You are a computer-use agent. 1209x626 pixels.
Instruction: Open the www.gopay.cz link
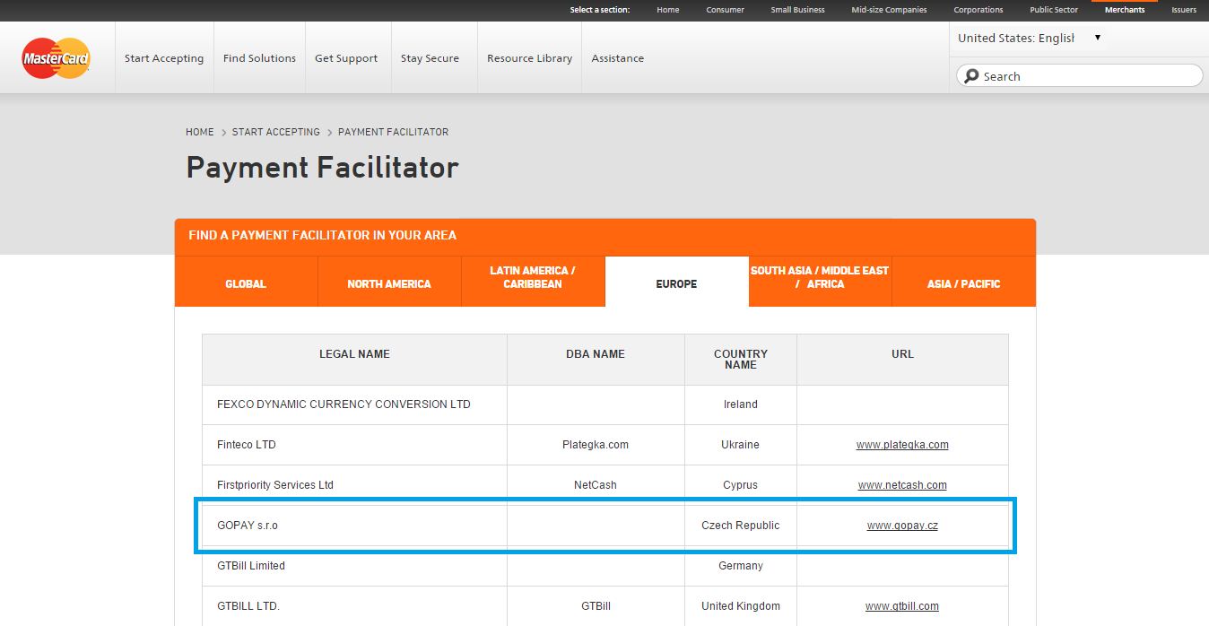pos(902,526)
